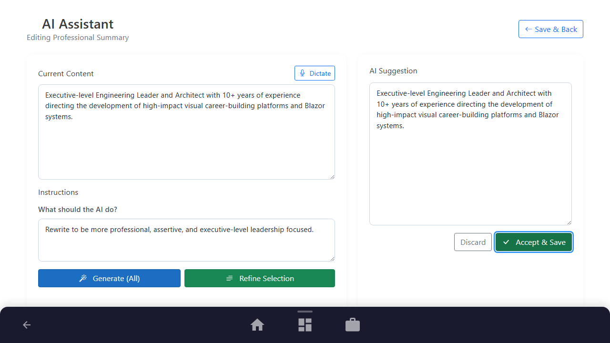
Task: Click the 'Current Content' label
Action: [66, 74]
